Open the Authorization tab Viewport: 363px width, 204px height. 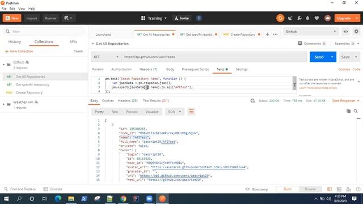[x=121, y=69]
